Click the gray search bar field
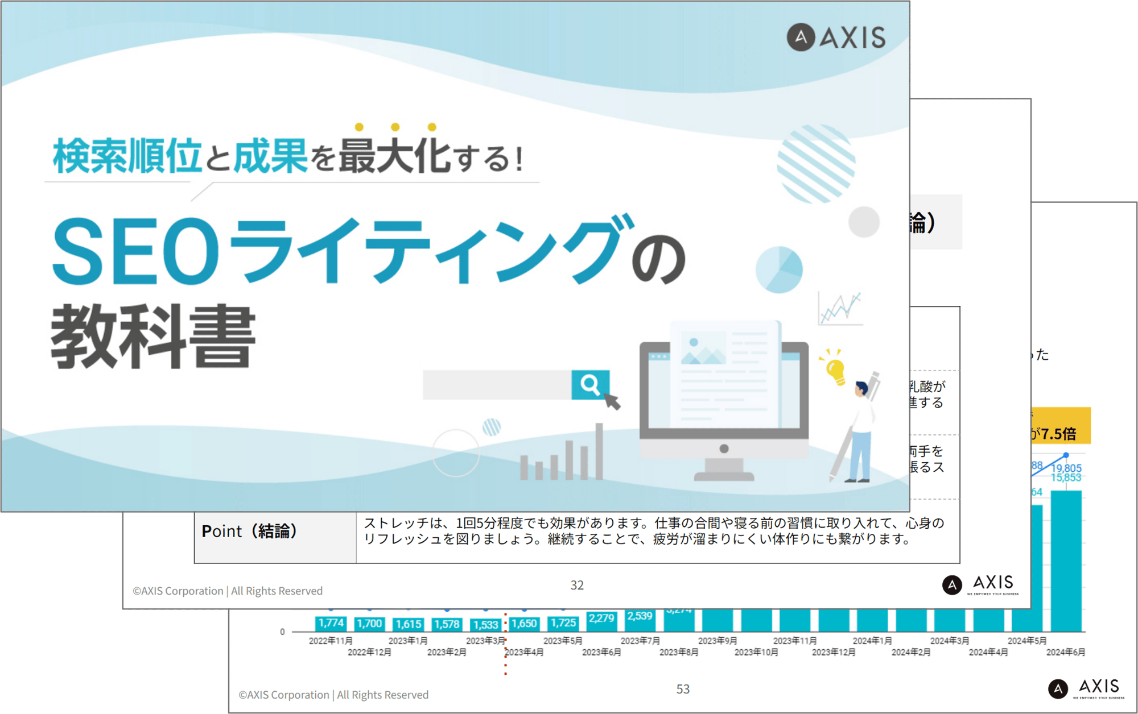Image resolution: width=1138 pixels, height=714 pixels. tap(497, 385)
